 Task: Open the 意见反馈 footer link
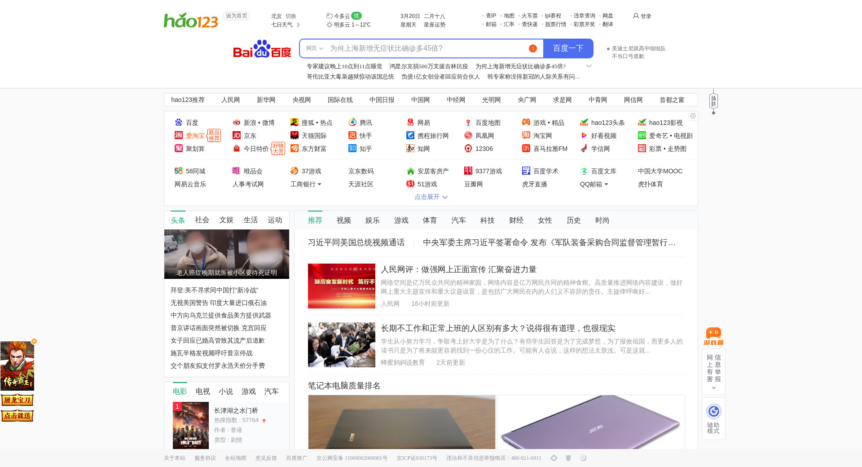click(x=266, y=458)
